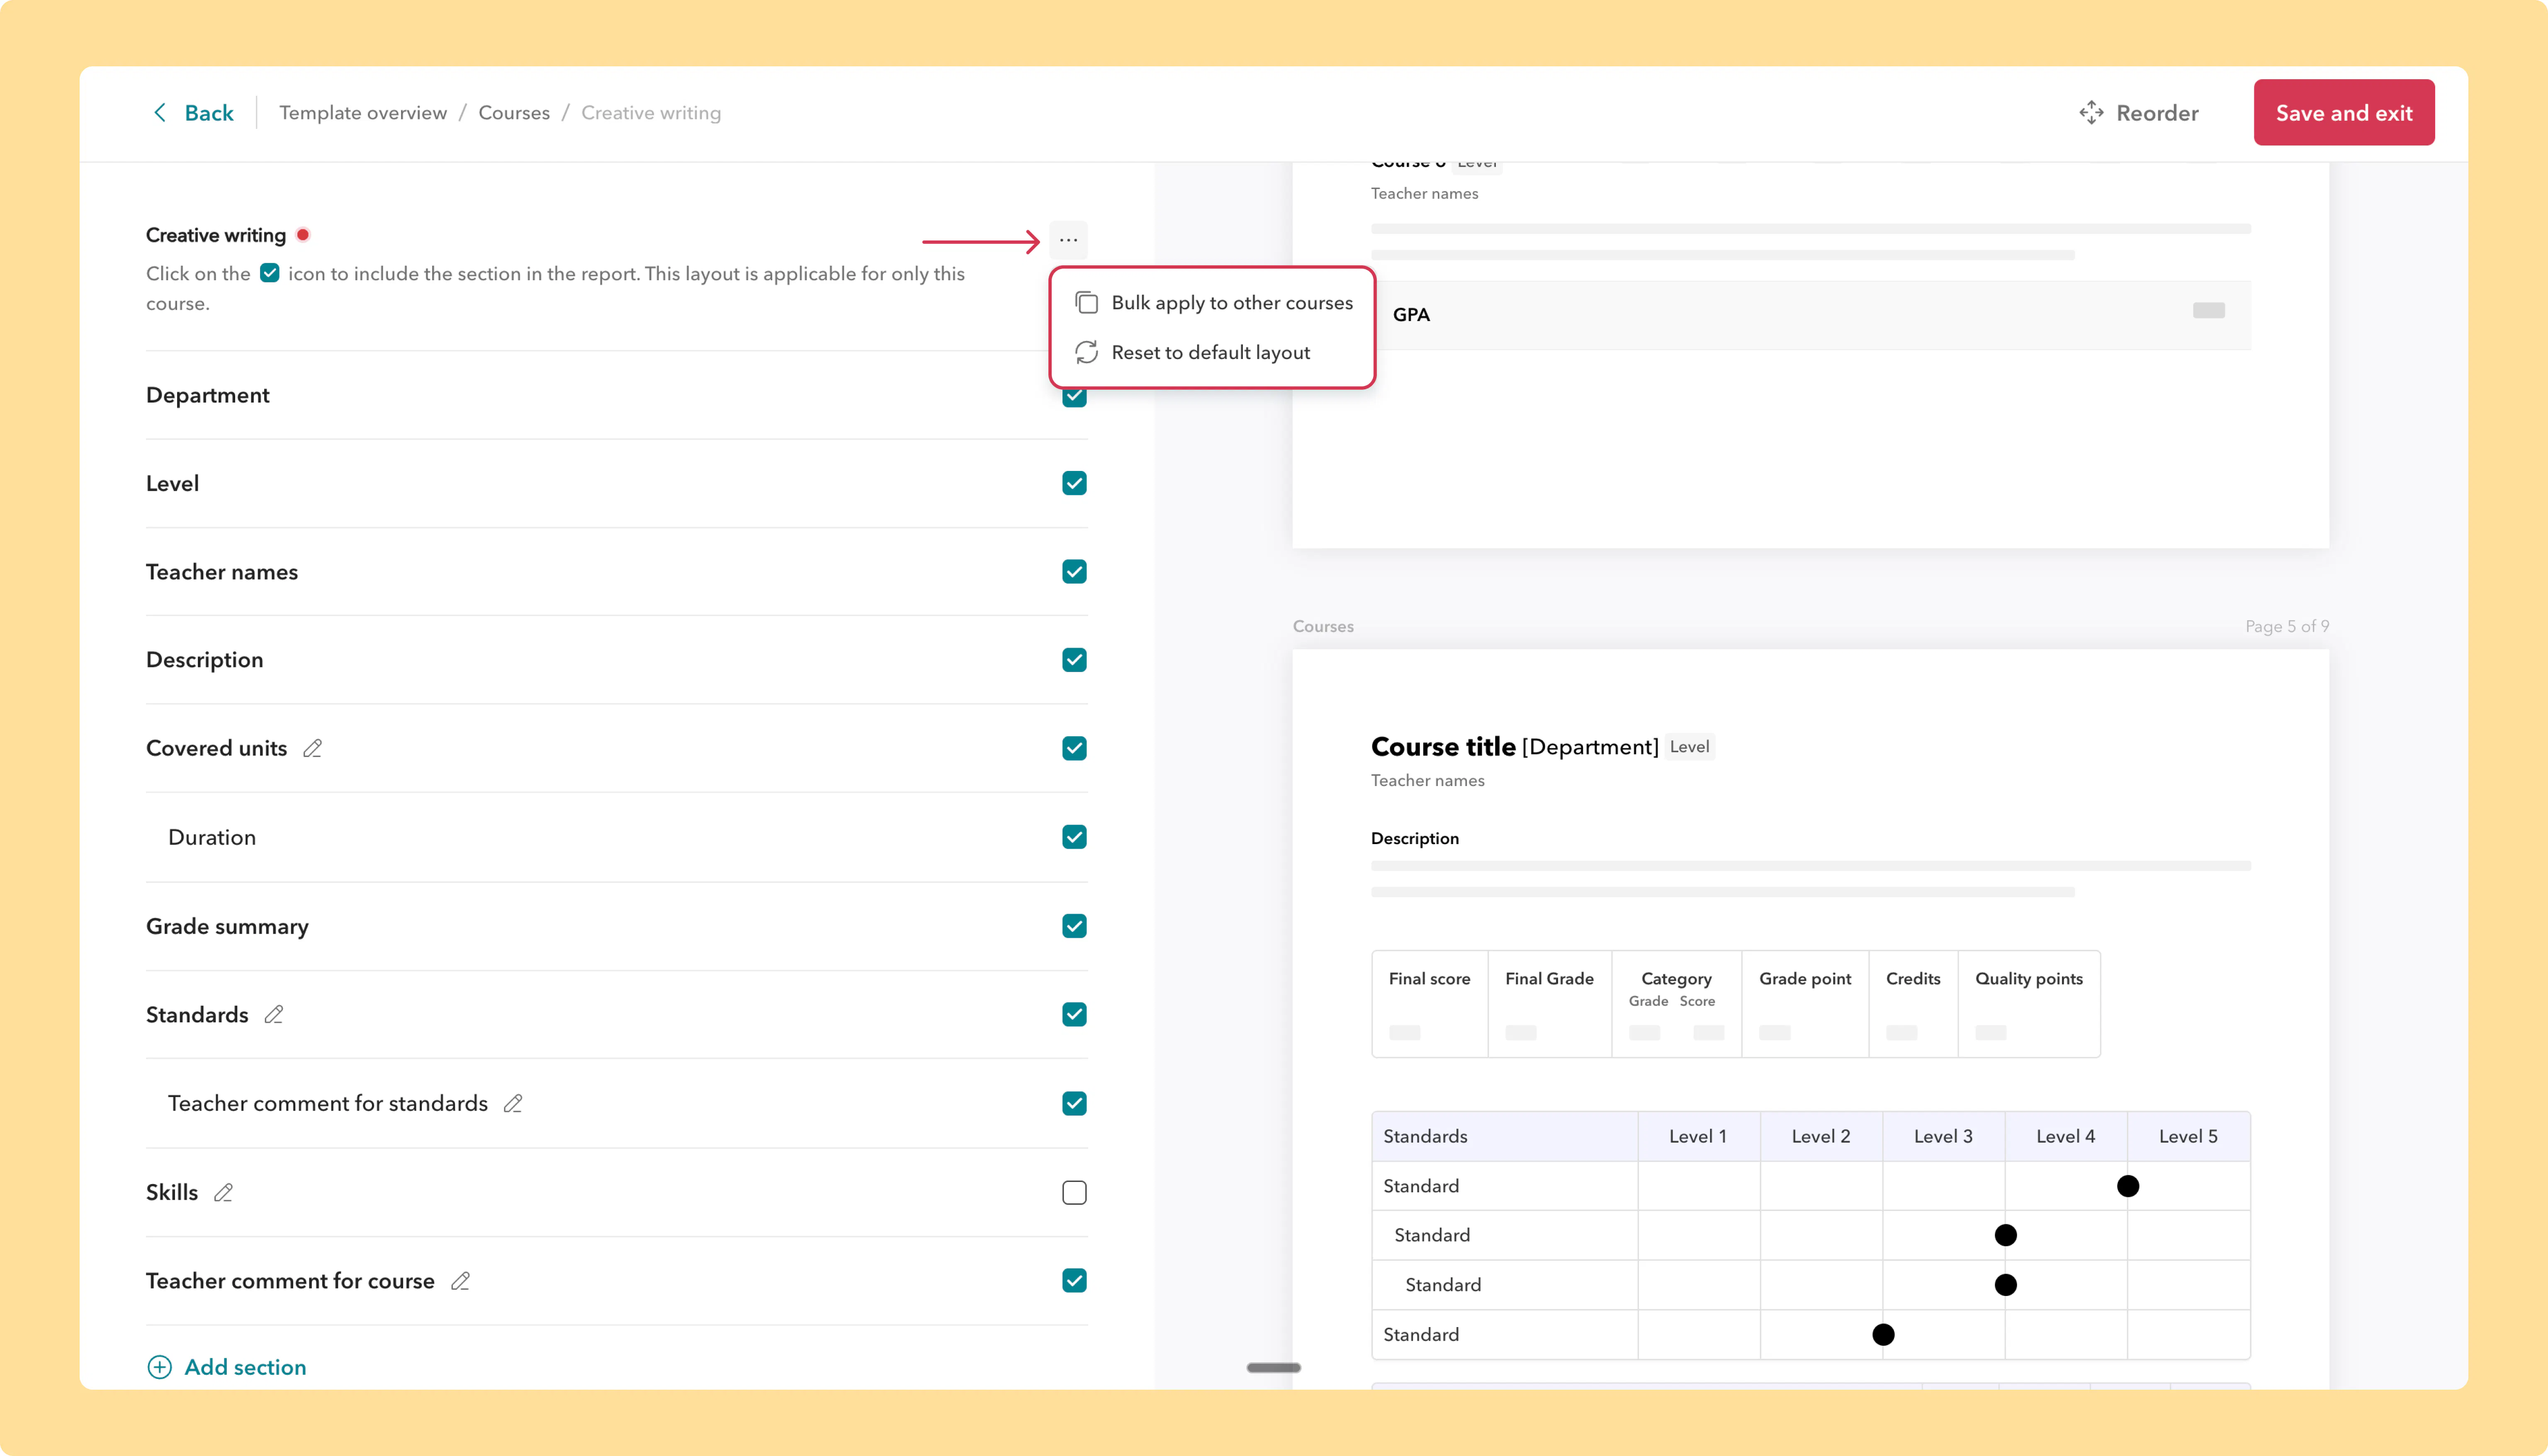Image resolution: width=2548 pixels, height=1456 pixels.
Task: Click the Duration row label
Action: click(x=212, y=837)
